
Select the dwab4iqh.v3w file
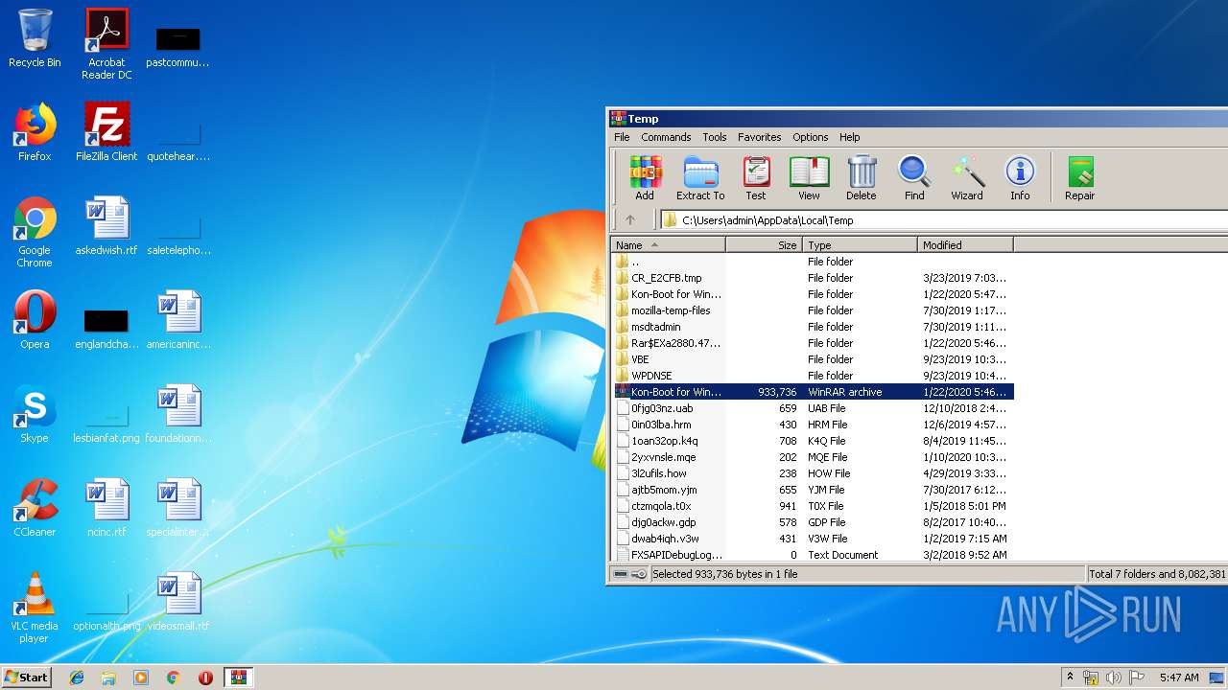pos(813,539)
